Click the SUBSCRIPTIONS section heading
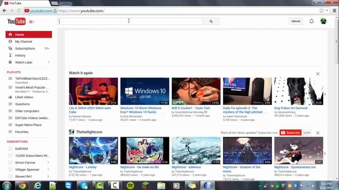 (17, 141)
